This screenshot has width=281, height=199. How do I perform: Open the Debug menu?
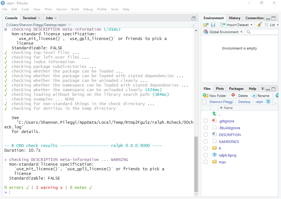(x=88, y=9)
